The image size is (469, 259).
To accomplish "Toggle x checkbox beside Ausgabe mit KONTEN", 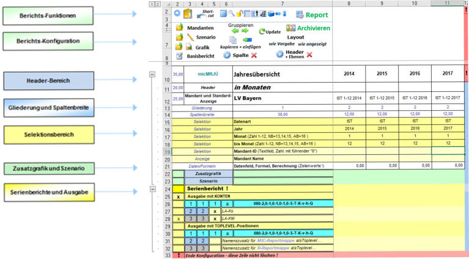I will pyautogui.click(x=178, y=197).
